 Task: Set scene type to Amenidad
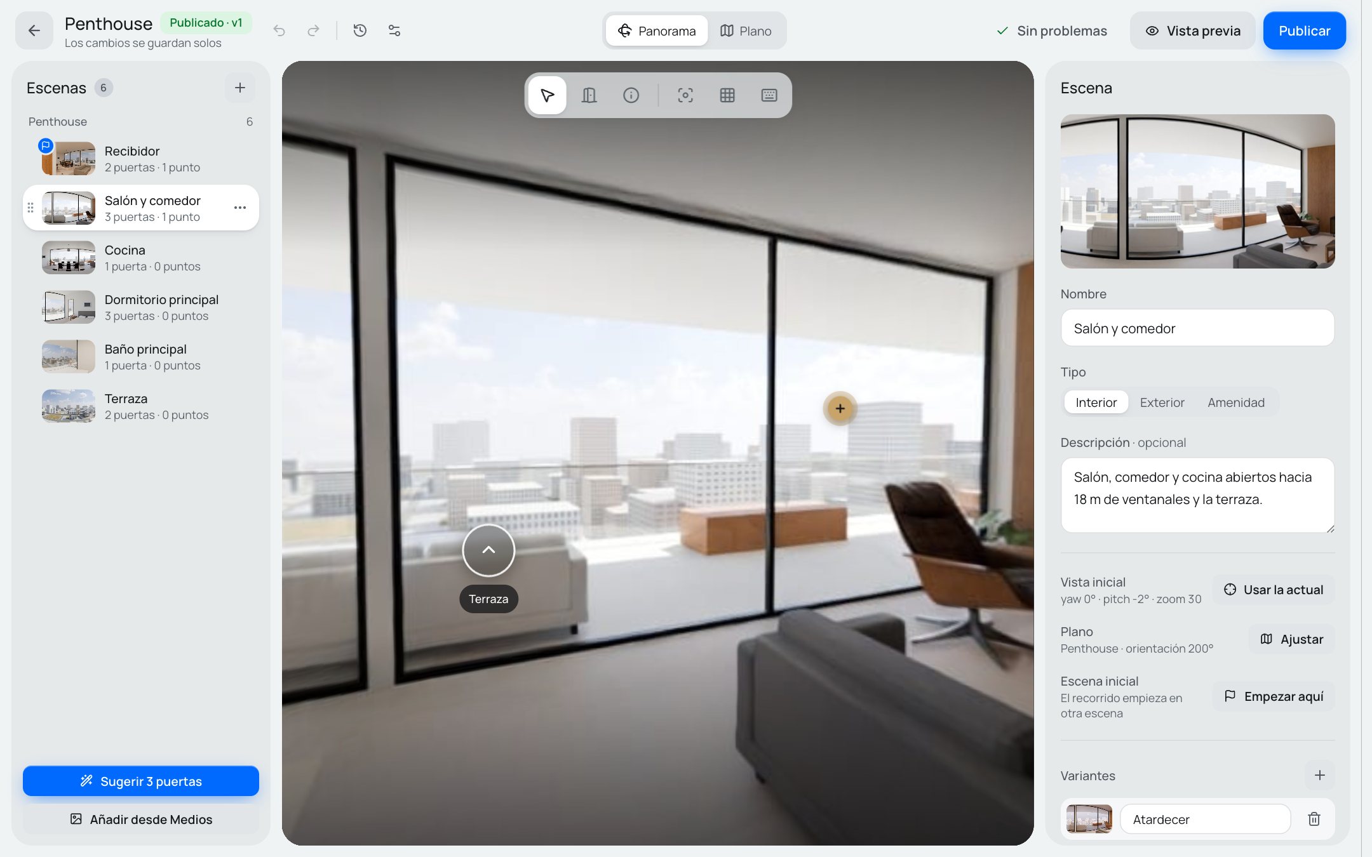(x=1236, y=402)
